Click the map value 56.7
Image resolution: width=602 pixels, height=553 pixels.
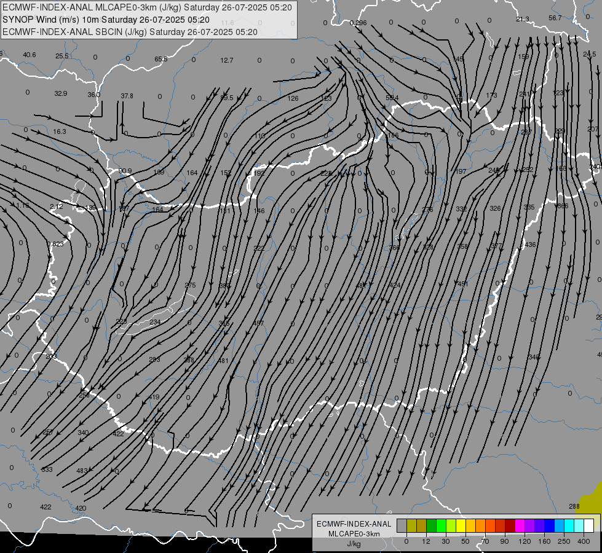555,18
